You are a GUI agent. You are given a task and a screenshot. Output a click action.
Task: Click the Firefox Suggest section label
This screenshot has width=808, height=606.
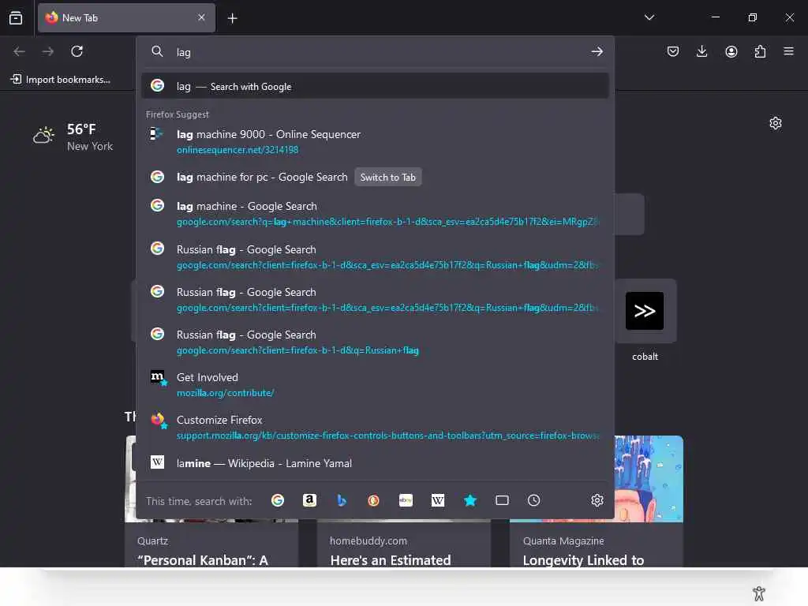(x=178, y=114)
